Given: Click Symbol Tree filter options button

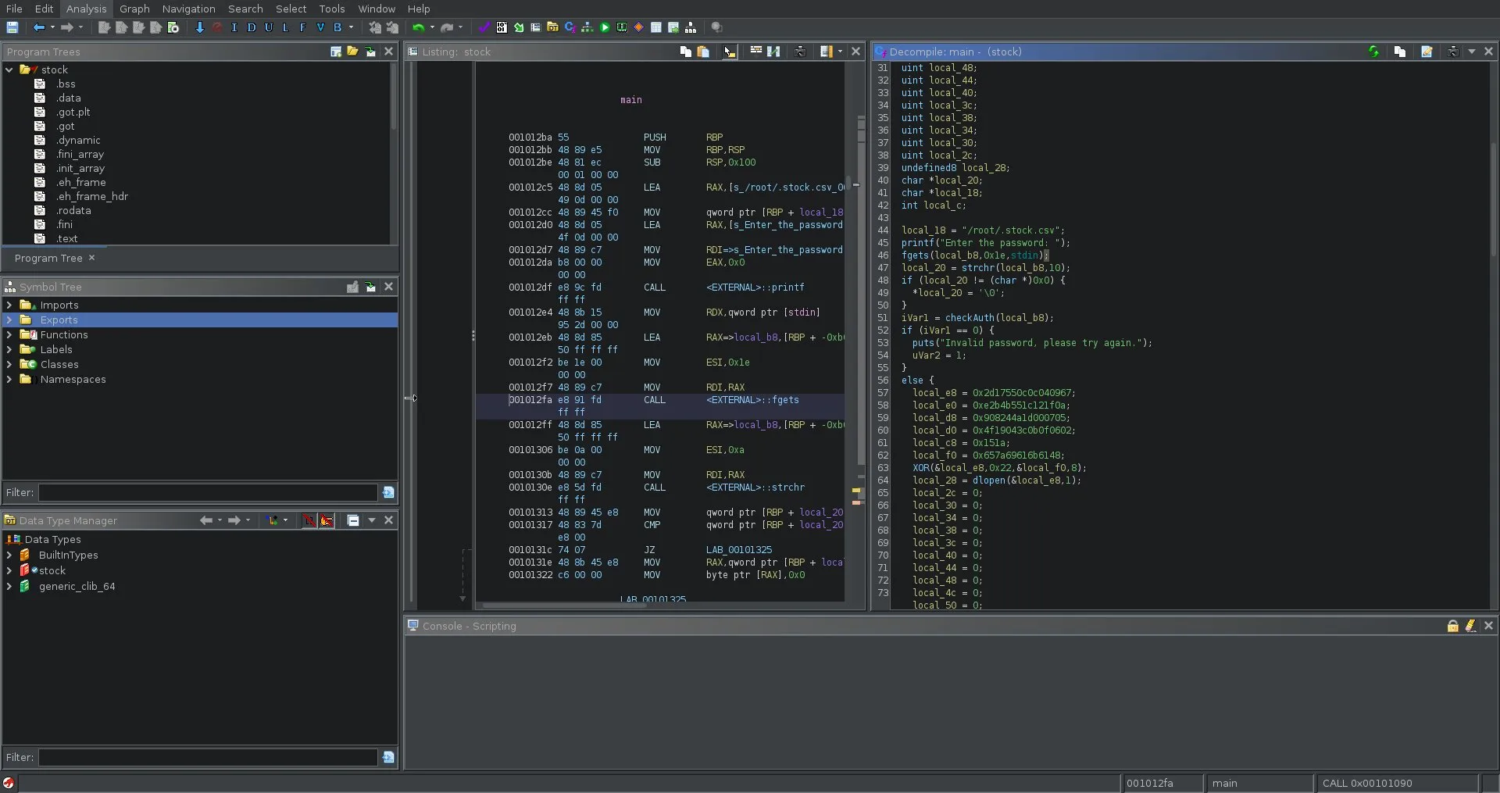Looking at the screenshot, I should [x=388, y=492].
